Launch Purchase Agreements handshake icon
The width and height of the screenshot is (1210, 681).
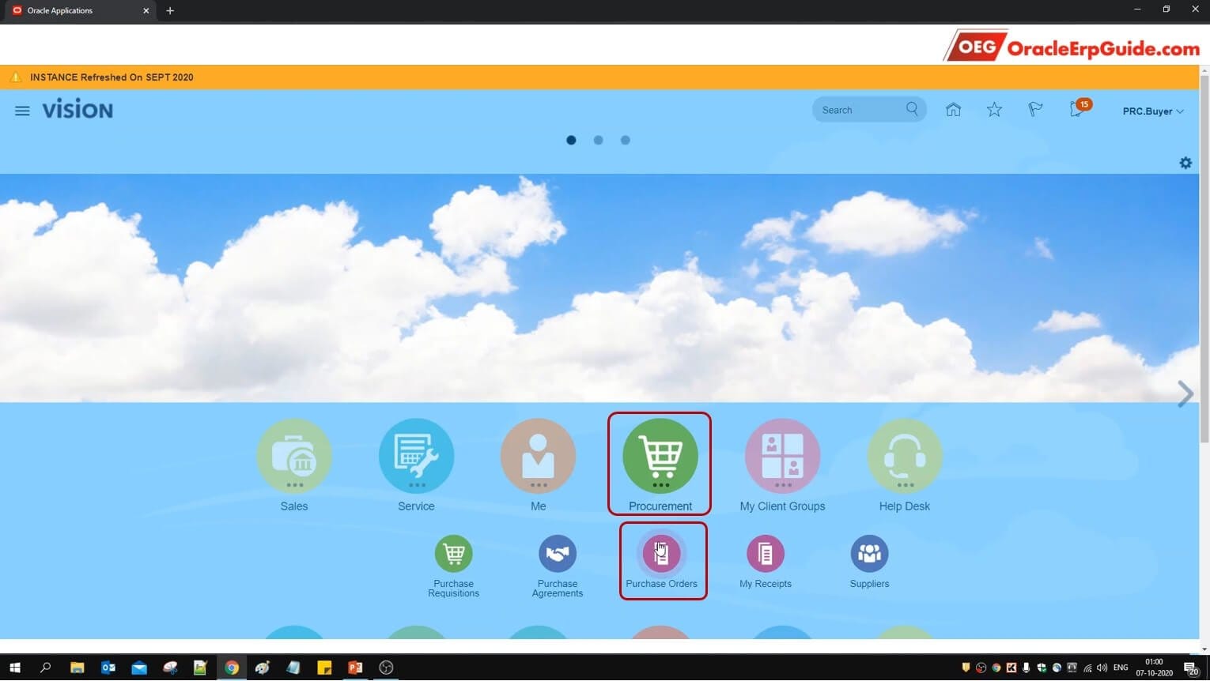[558, 554]
